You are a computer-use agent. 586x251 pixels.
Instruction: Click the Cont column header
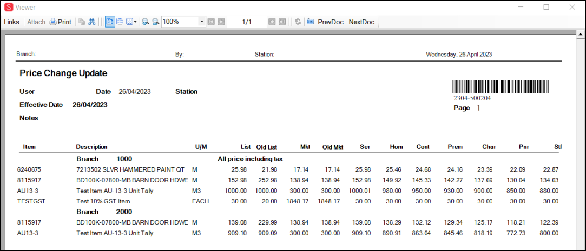point(423,147)
